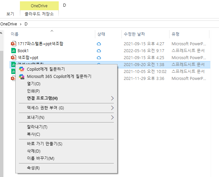This screenshot has height=177, width=219.
Task: Select 바로 가기 만들기(S) entry
Action: pos(66,144)
